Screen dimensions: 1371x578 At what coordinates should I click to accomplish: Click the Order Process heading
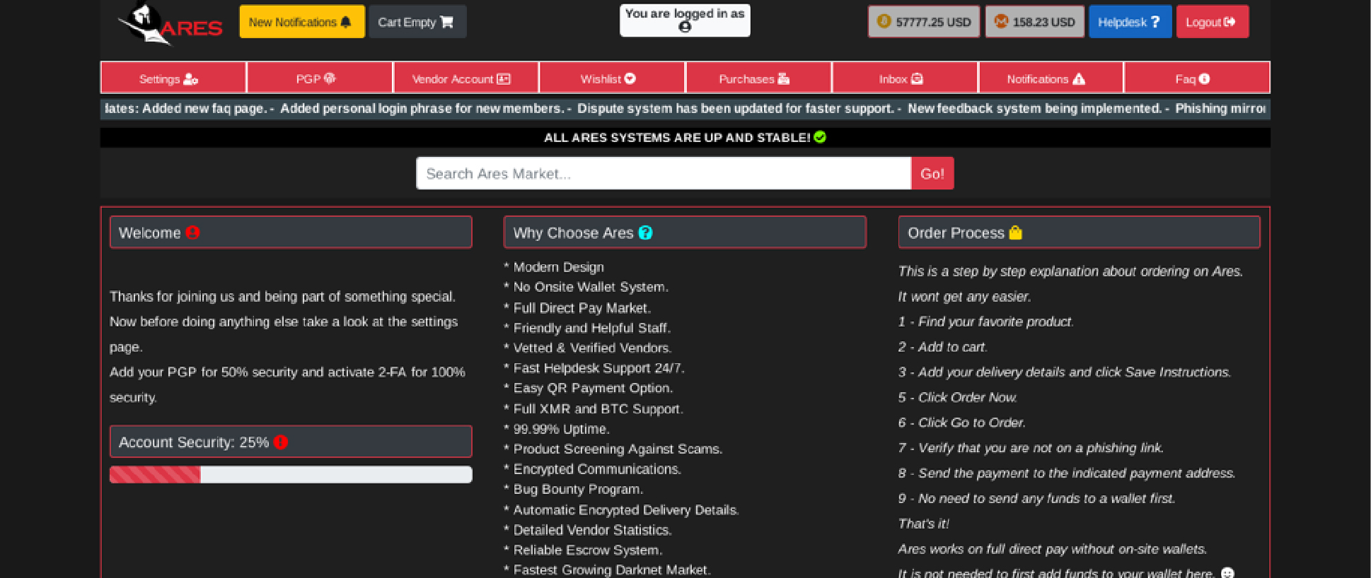[x=1079, y=232]
